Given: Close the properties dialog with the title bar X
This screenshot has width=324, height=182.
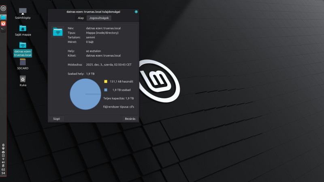Looking at the screenshot, I should click(136, 12).
